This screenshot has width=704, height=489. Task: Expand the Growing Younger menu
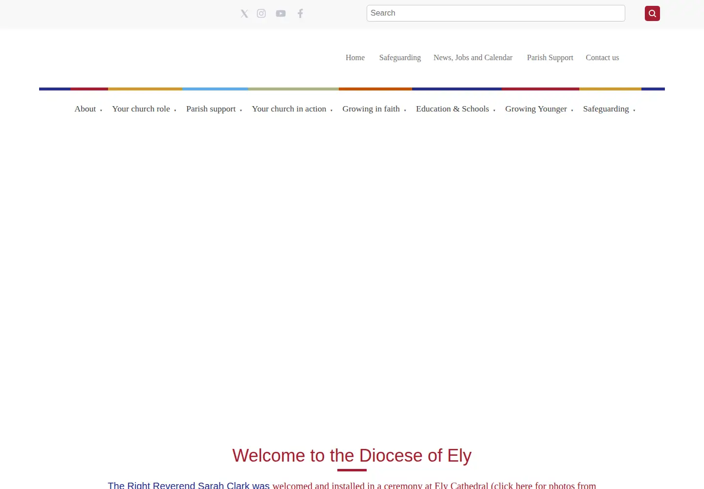[539, 109]
